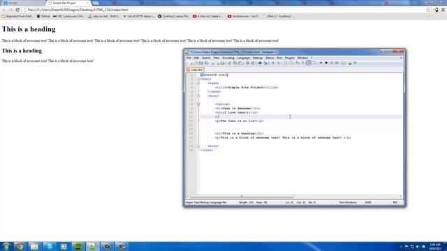Click the Redo icon in Notepad++ toolbar
The image size is (447, 251).
253,63
